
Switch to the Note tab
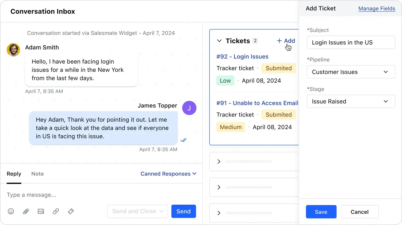click(37, 174)
